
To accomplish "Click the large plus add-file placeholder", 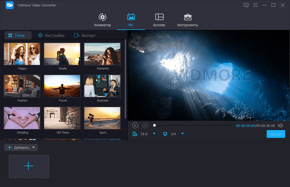I will coord(29,166).
